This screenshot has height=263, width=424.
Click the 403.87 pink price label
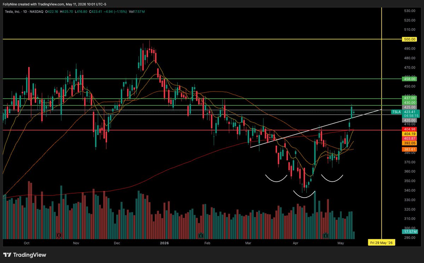click(409, 139)
